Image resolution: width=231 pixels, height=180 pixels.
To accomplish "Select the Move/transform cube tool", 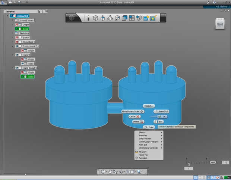I will coord(110,18).
